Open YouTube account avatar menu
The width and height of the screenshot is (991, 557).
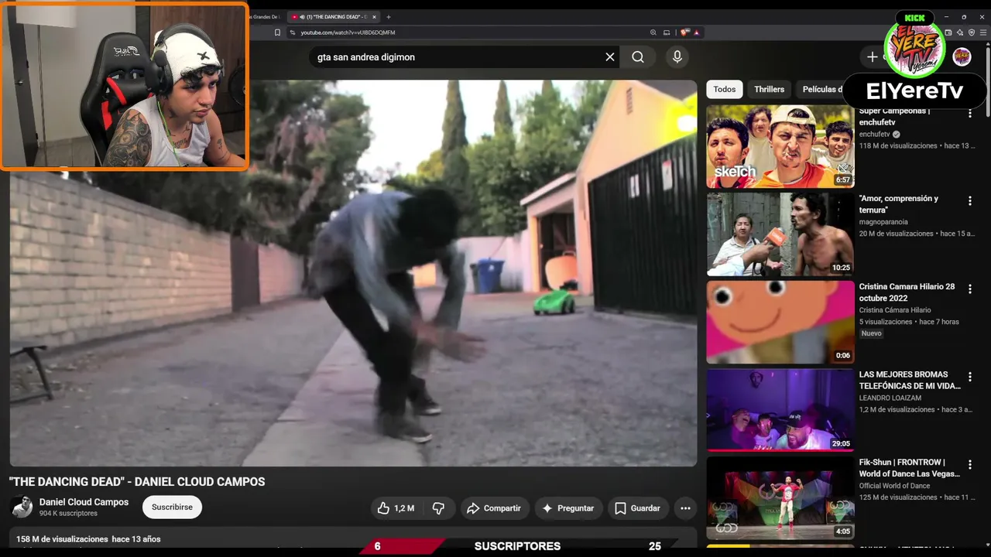(x=962, y=56)
